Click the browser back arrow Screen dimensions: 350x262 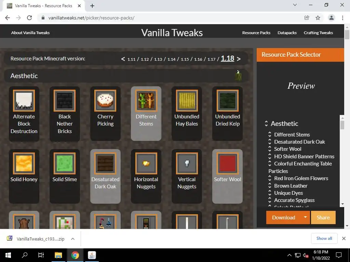pyautogui.click(x=8, y=18)
